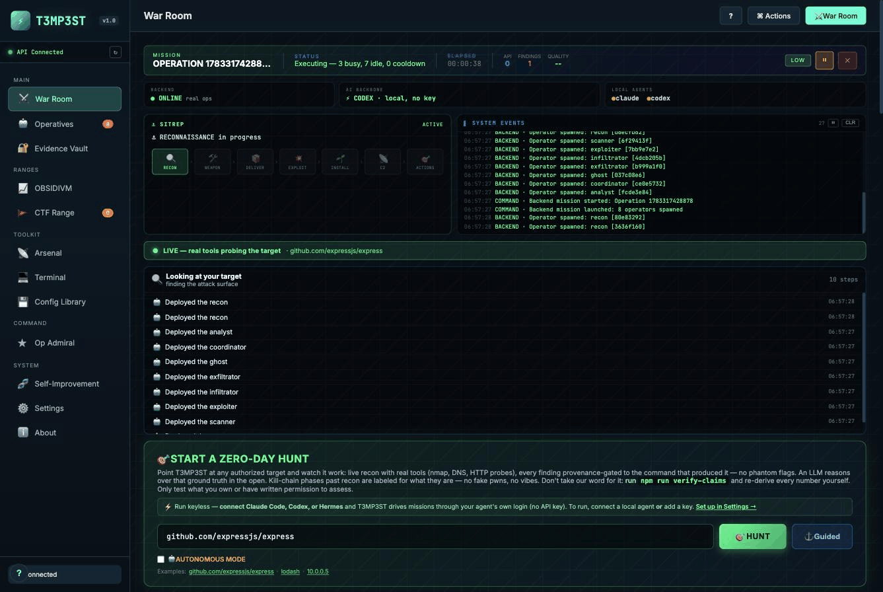
Task: Click the System Events scrollbar
Action: pos(863,211)
